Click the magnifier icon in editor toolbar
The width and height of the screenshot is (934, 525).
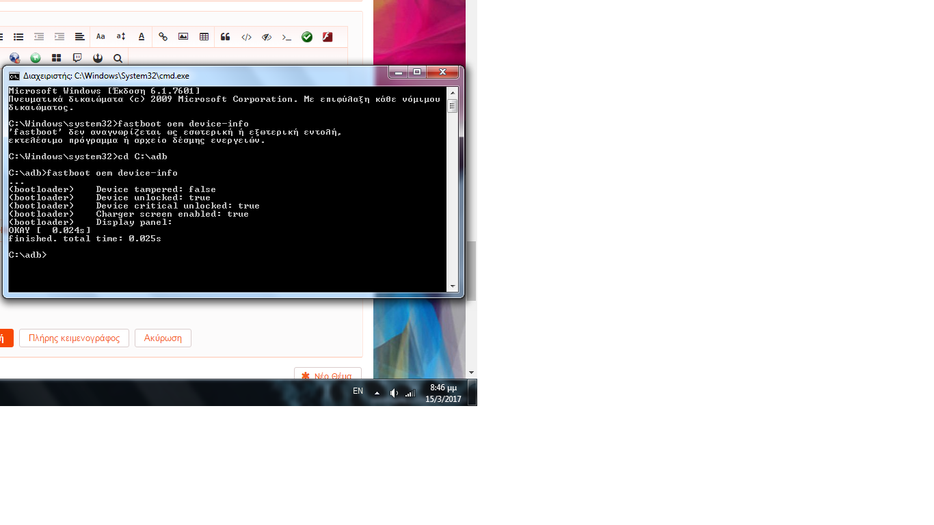point(118,58)
